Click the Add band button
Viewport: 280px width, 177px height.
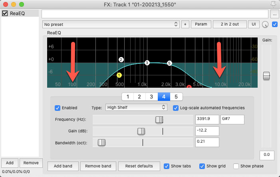(62, 166)
